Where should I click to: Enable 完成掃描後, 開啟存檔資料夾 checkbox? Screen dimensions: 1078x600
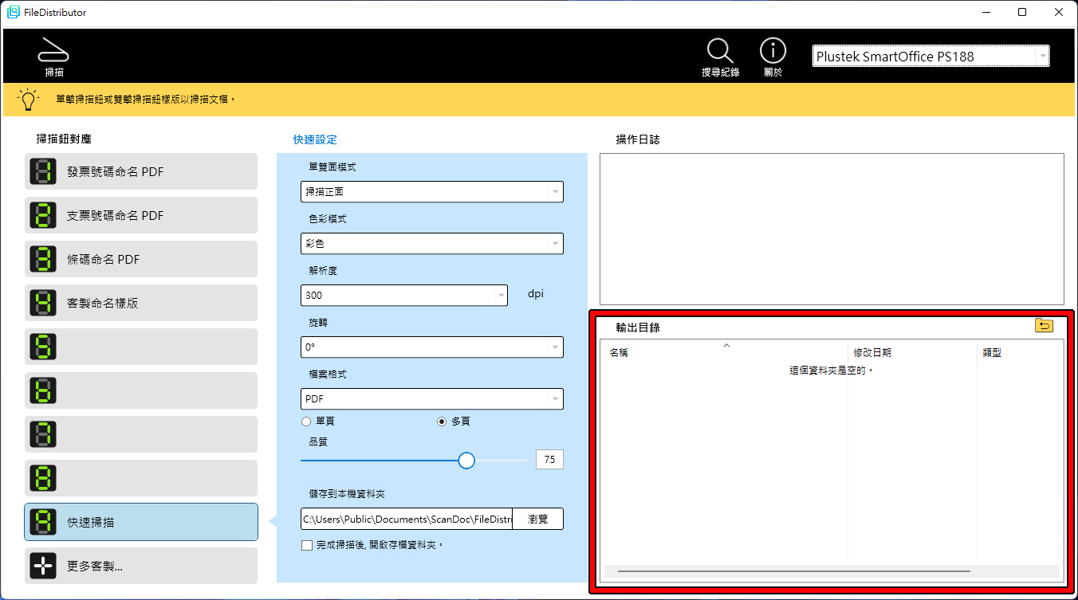click(x=307, y=545)
